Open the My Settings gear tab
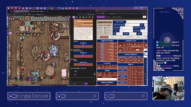This screenshot has width=191, height=107. pyautogui.click(x=93, y=17)
